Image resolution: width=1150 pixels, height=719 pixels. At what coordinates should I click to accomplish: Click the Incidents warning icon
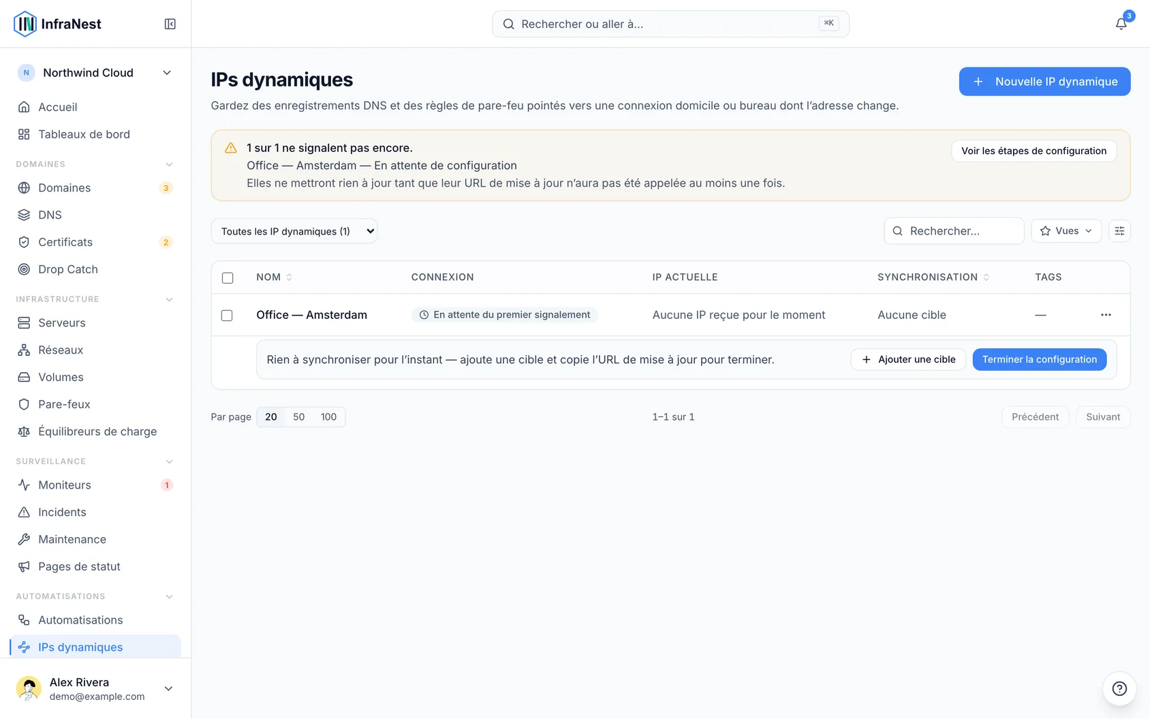click(x=24, y=512)
